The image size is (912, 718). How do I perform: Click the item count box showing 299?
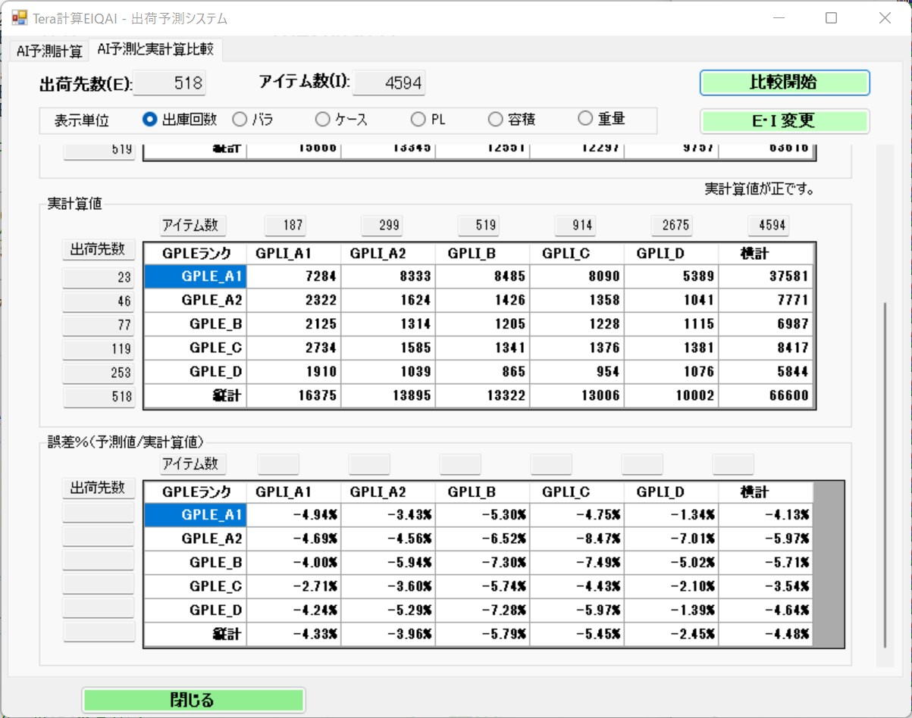click(381, 225)
